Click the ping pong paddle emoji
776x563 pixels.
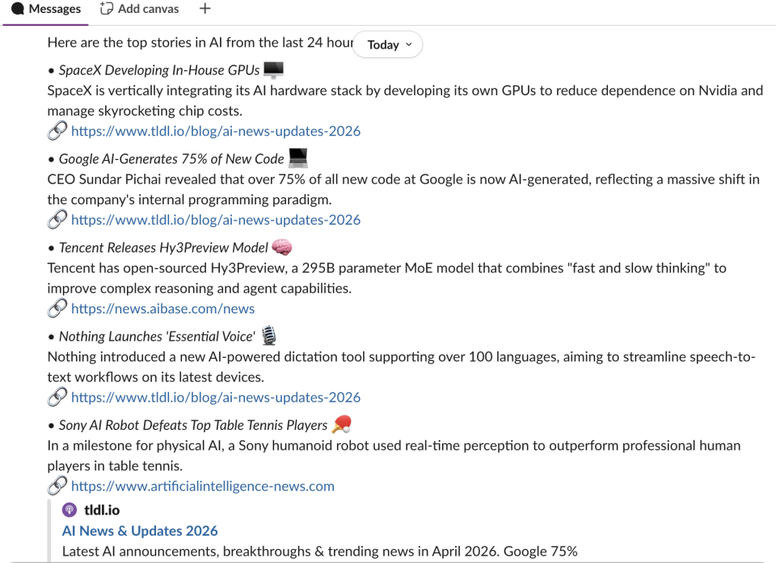tap(342, 425)
